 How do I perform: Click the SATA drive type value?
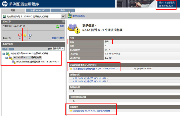point(107,50)
